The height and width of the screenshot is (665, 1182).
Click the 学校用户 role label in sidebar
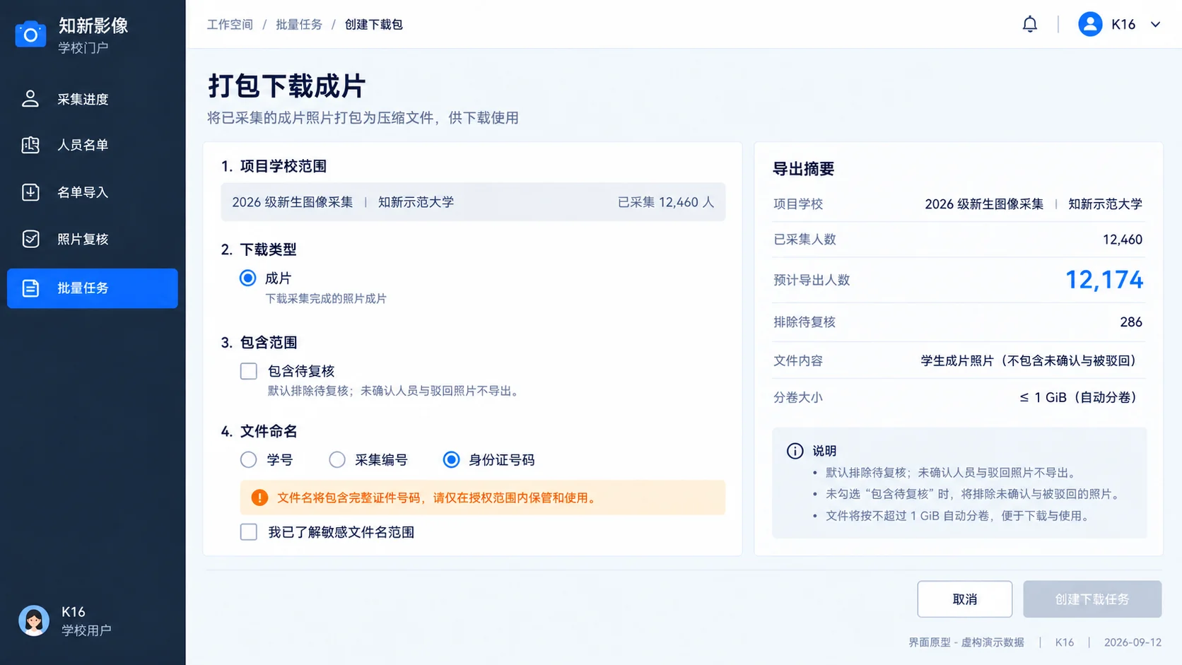(x=86, y=630)
